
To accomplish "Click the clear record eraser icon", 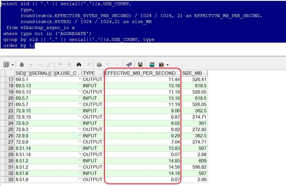I will tap(89, 64).
